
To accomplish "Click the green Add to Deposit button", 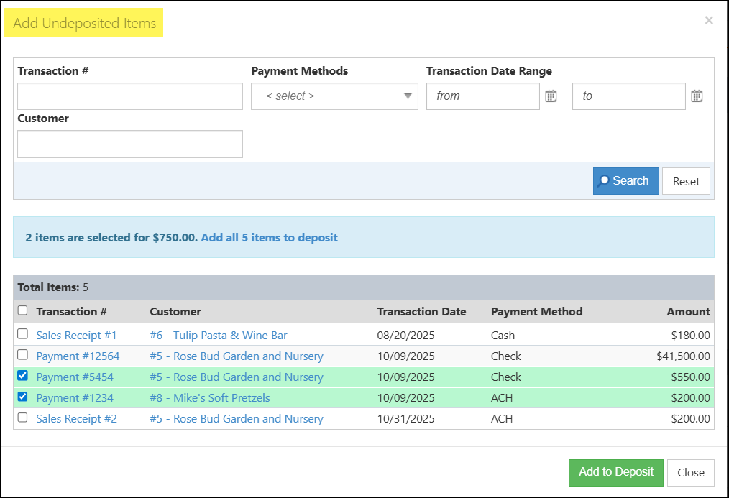I will [616, 472].
